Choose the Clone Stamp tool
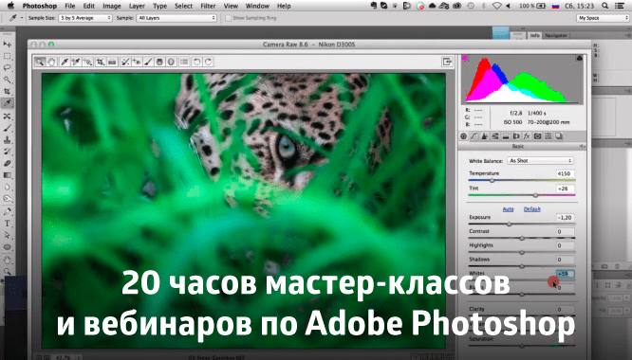 (x=8, y=139)
